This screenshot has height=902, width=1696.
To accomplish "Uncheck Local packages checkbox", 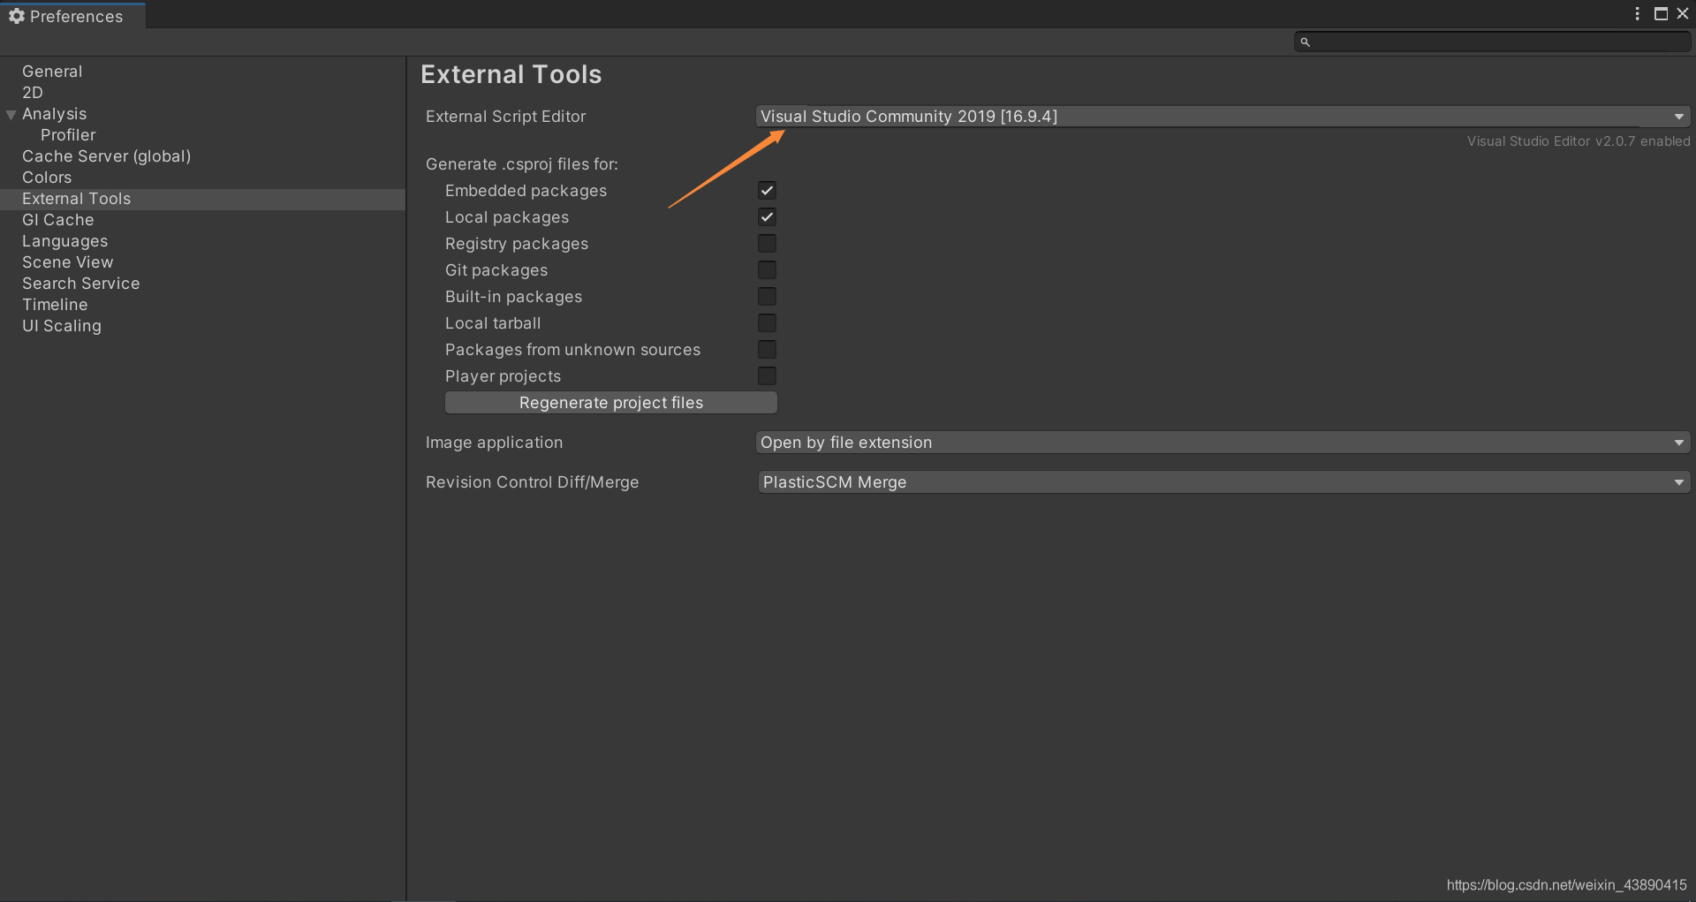I will (767, 216).
